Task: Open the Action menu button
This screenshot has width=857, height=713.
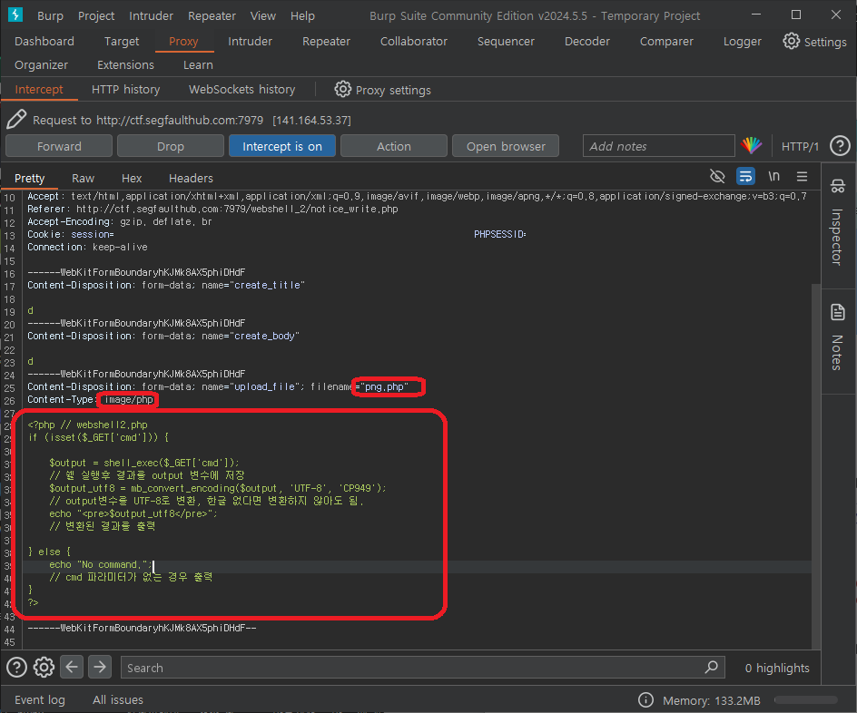Action: pyautogui.click(x=393, y=146)
